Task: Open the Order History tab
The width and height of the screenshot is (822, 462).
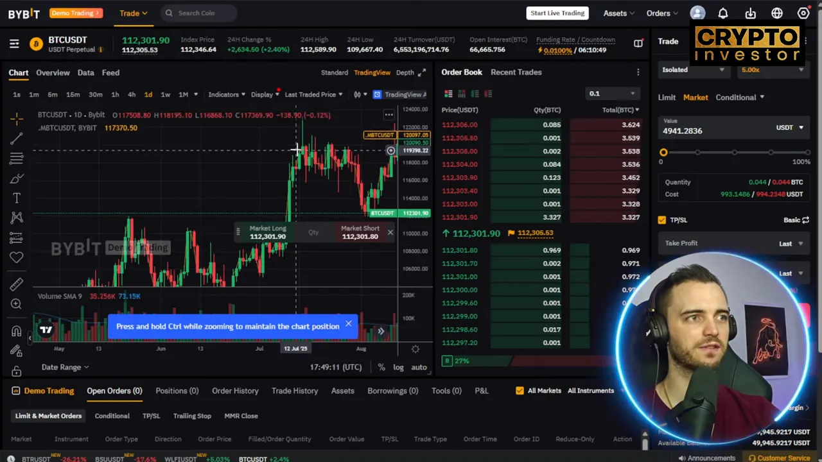Action: pyautogui.click(x=235, y=391)
